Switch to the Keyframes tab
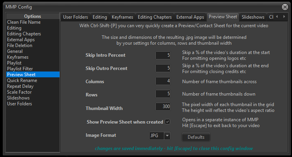Screen dimensions: 292x157 pos(122,17)
